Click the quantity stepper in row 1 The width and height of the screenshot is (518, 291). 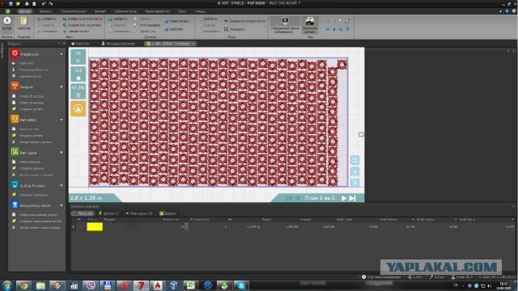(x=186, y=226)
